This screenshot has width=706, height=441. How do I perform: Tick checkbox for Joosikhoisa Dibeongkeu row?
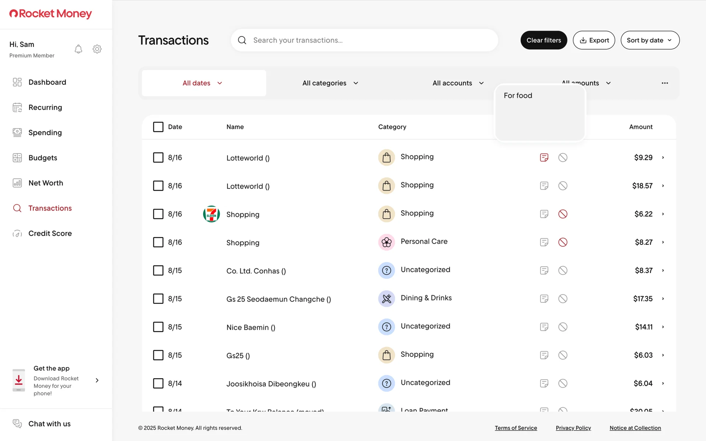tap(158, 383)
